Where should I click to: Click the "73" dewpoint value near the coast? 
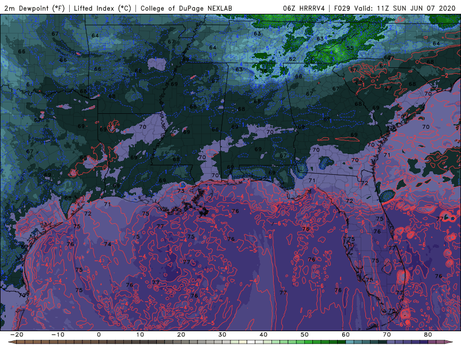pyautogui.click(x=181, y=191)
